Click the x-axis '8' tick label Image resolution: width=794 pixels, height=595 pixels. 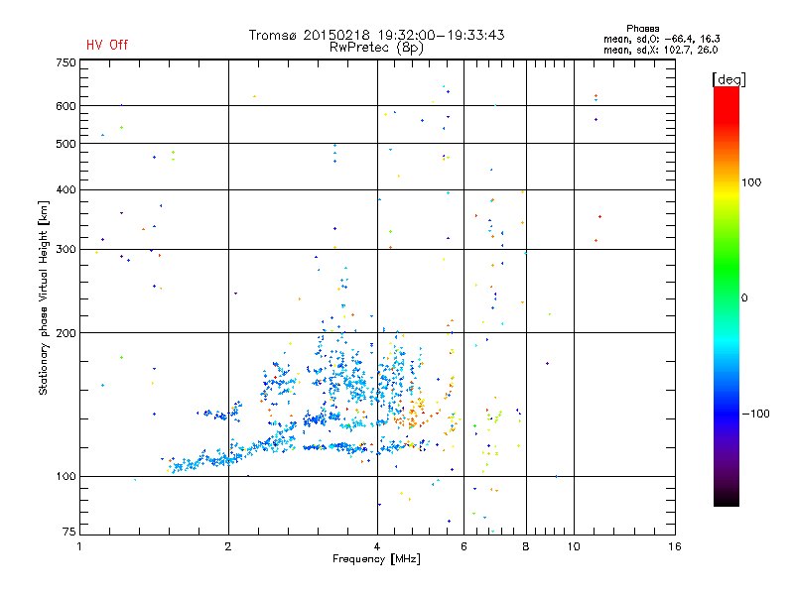(526, 546)
